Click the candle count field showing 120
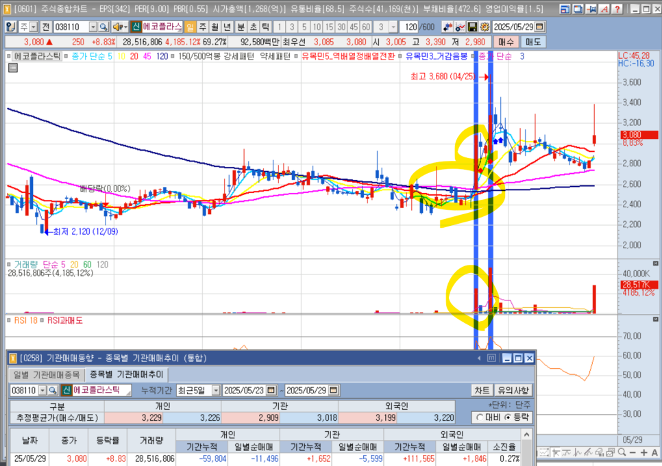Screen dimensions: 662x466 [408, 27]
